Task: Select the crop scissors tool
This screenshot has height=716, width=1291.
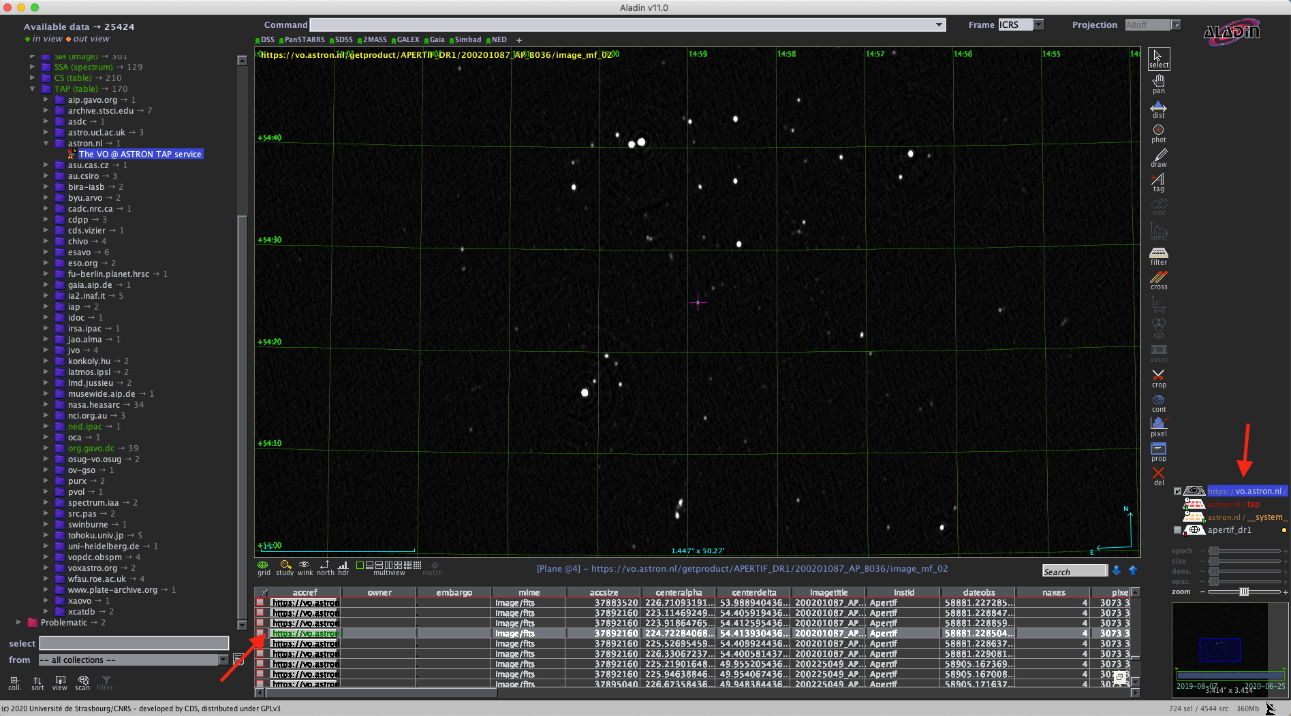Action: click(1158, 378)
